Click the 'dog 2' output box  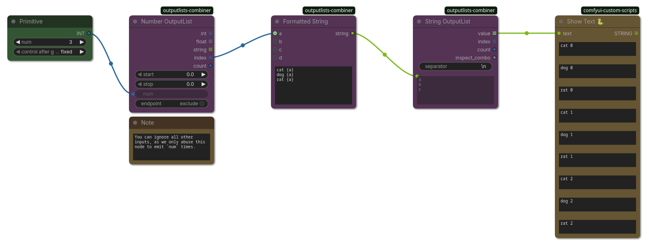tap(597, 204)
